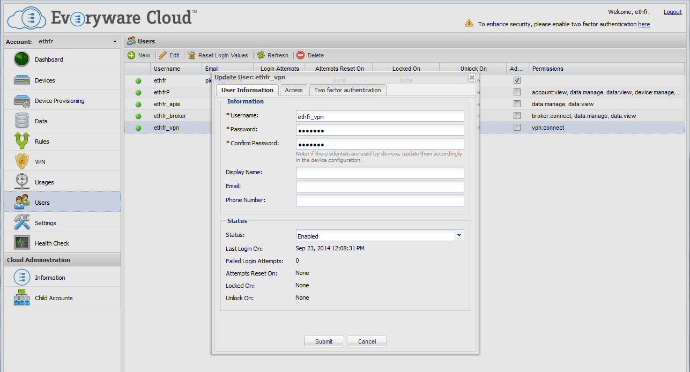Toggle the admin checkbox for ethfr_broker
Viewport: 690px width, 372px height.
coord(517,116)
